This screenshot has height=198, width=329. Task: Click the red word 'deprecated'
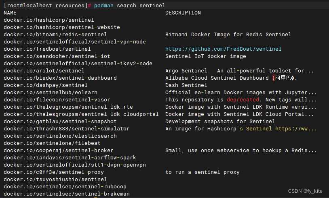tap(243, 100)
